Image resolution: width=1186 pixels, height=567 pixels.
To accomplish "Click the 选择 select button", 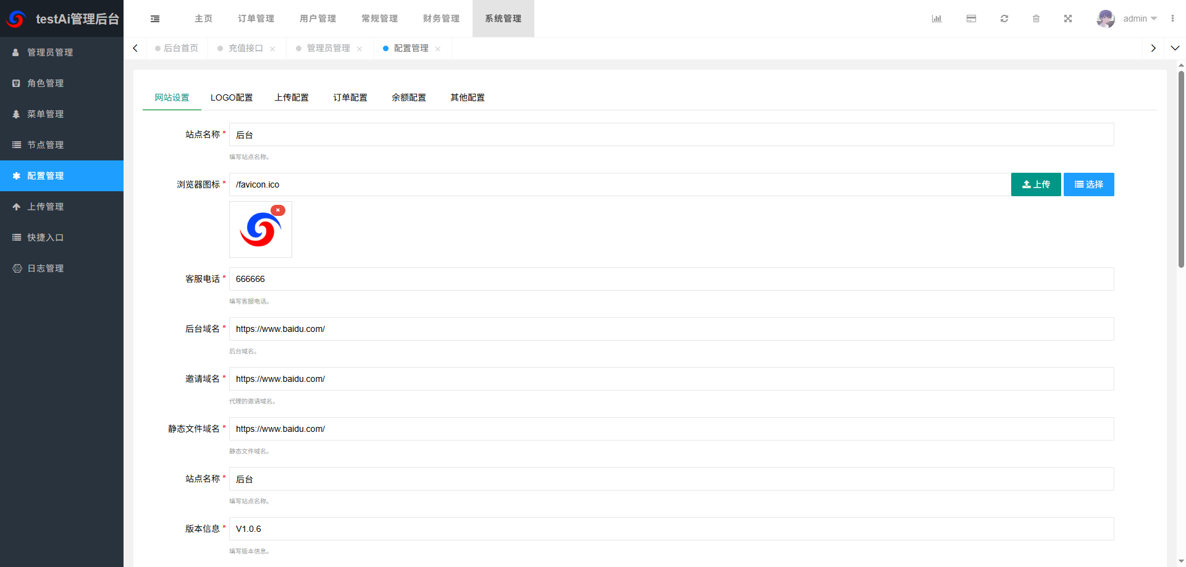I will (x=1088, y=184).
